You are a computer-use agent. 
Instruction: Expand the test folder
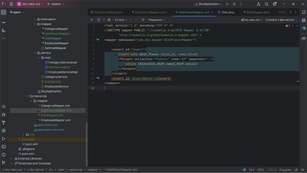click(x=23, y=134)
